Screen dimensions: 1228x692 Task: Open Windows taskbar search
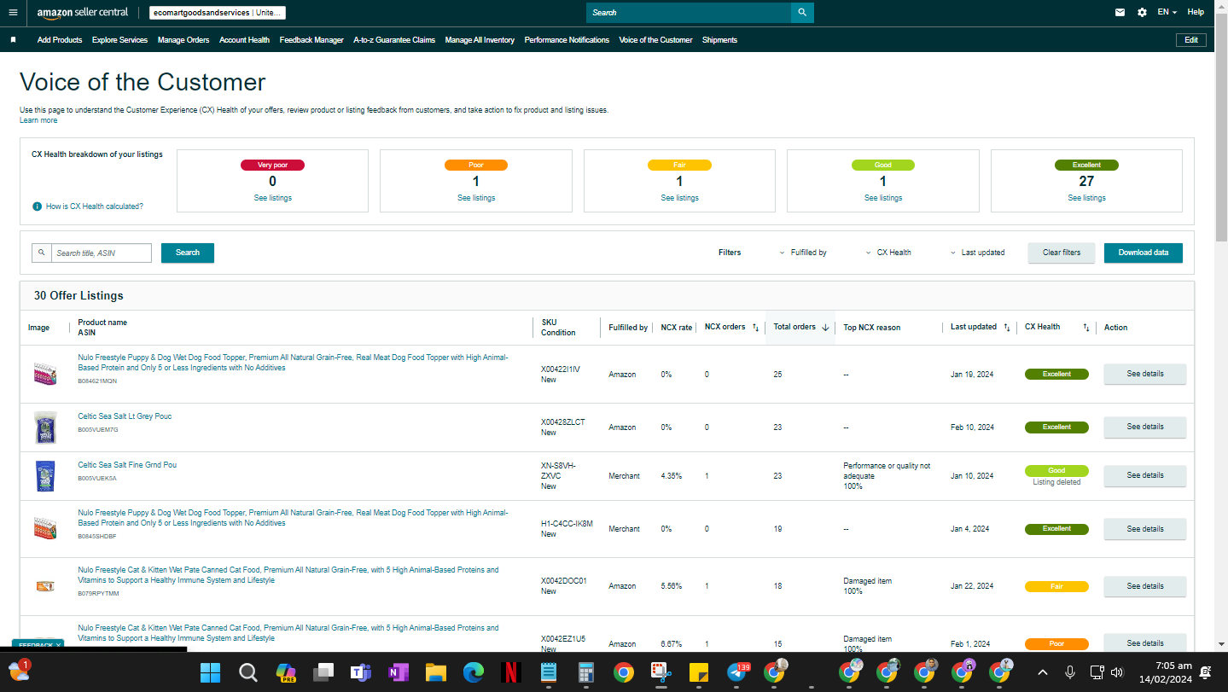[x=247, y=672]
